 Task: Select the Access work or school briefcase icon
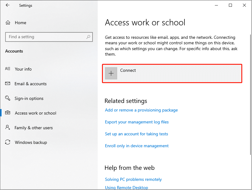click(8, 113)
